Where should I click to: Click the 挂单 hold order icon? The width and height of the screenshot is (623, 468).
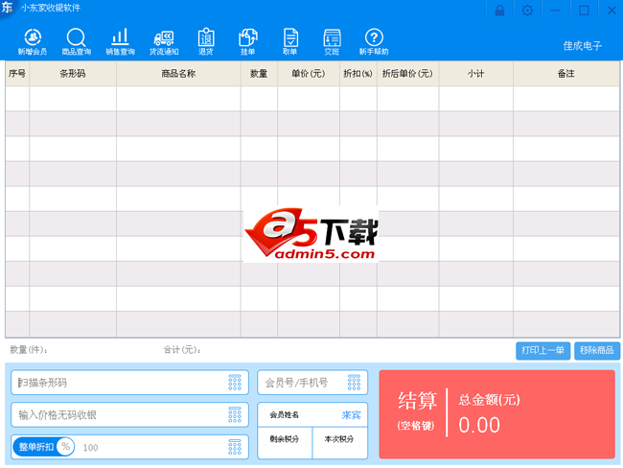tap(248, 42)
